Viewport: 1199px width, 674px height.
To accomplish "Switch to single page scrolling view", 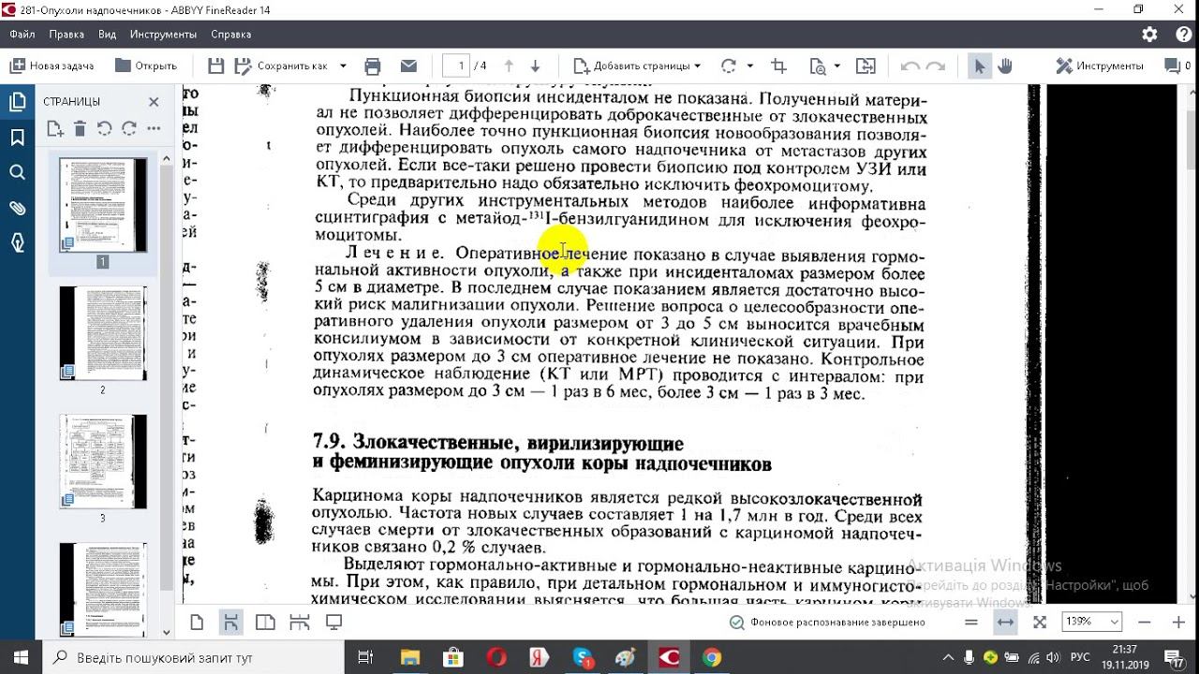I will coord(229,622).
